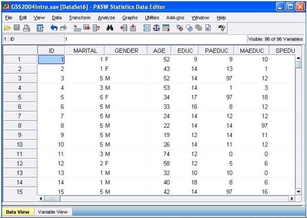307x218 pixels.
Task: Click the Use variable sets circles icon
Action: 189,28
